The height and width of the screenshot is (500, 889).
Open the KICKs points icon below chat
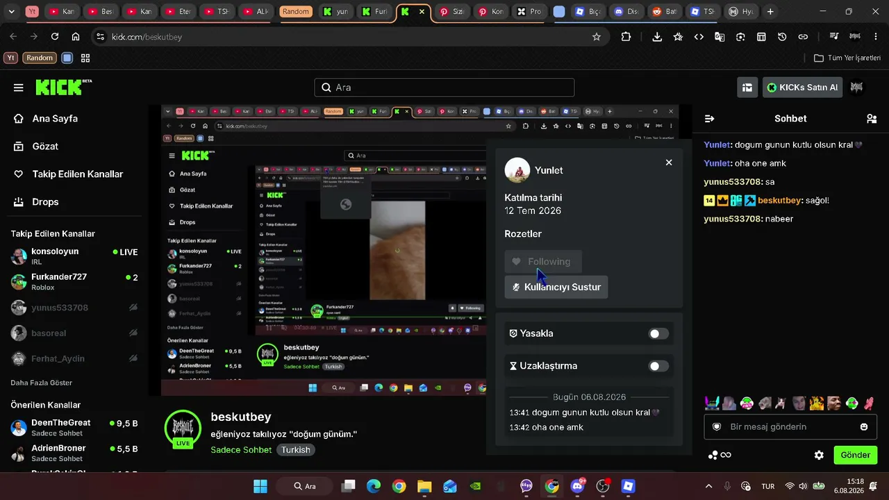[720, 455]
